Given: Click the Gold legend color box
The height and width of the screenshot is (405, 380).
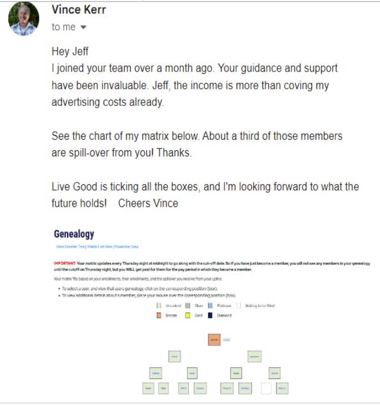Looking at the screenshot, I should tap(188, 315).
